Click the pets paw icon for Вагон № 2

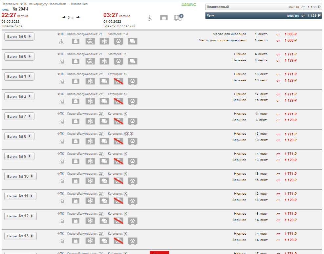point(133,101)
